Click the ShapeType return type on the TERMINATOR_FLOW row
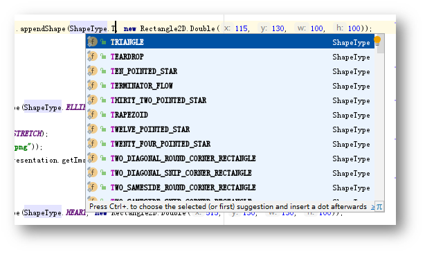This screenshot has height=254, width=425. click(351, 87)
